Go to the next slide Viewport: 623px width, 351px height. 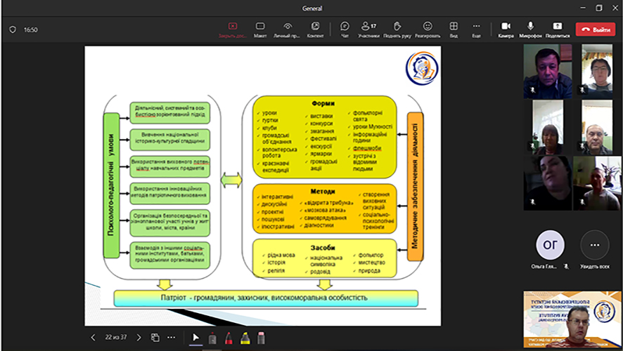click(138, 338)
